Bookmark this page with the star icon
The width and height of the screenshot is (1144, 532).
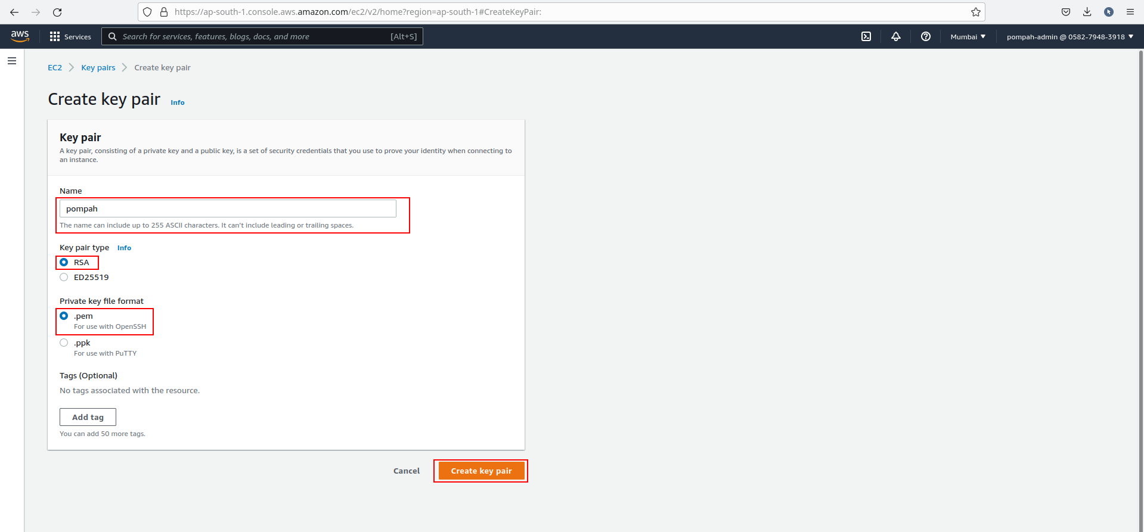975,12
